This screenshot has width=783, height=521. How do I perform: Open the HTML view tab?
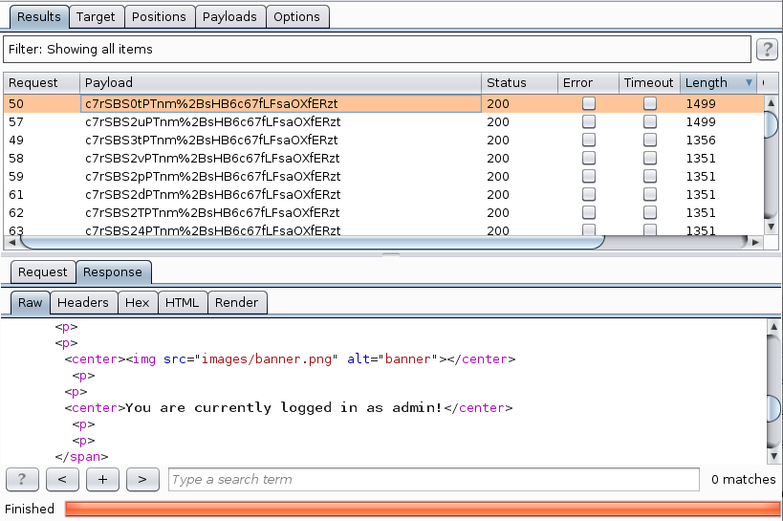pyautogui.click(x=183, y=303)
